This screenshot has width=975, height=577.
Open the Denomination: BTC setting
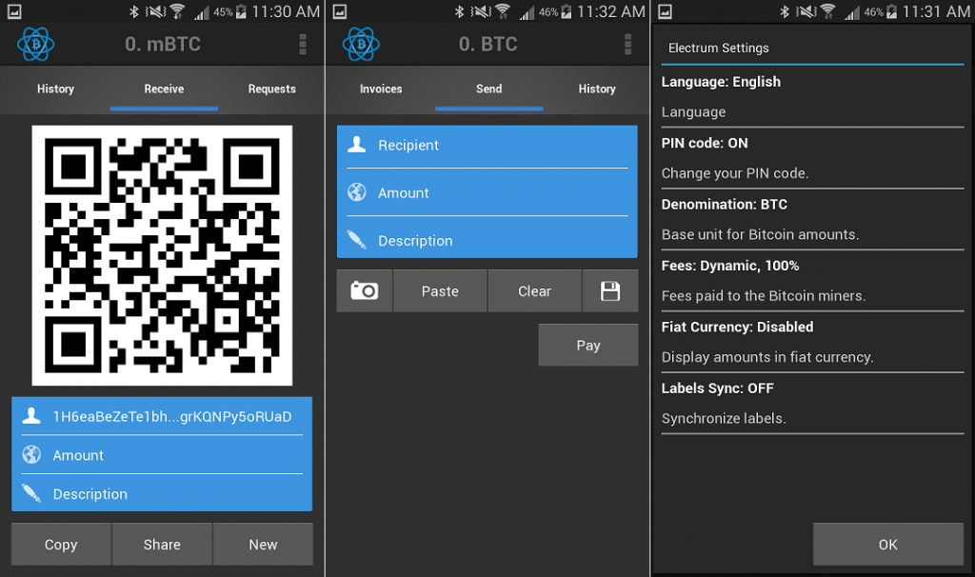[x=813, y=220]
